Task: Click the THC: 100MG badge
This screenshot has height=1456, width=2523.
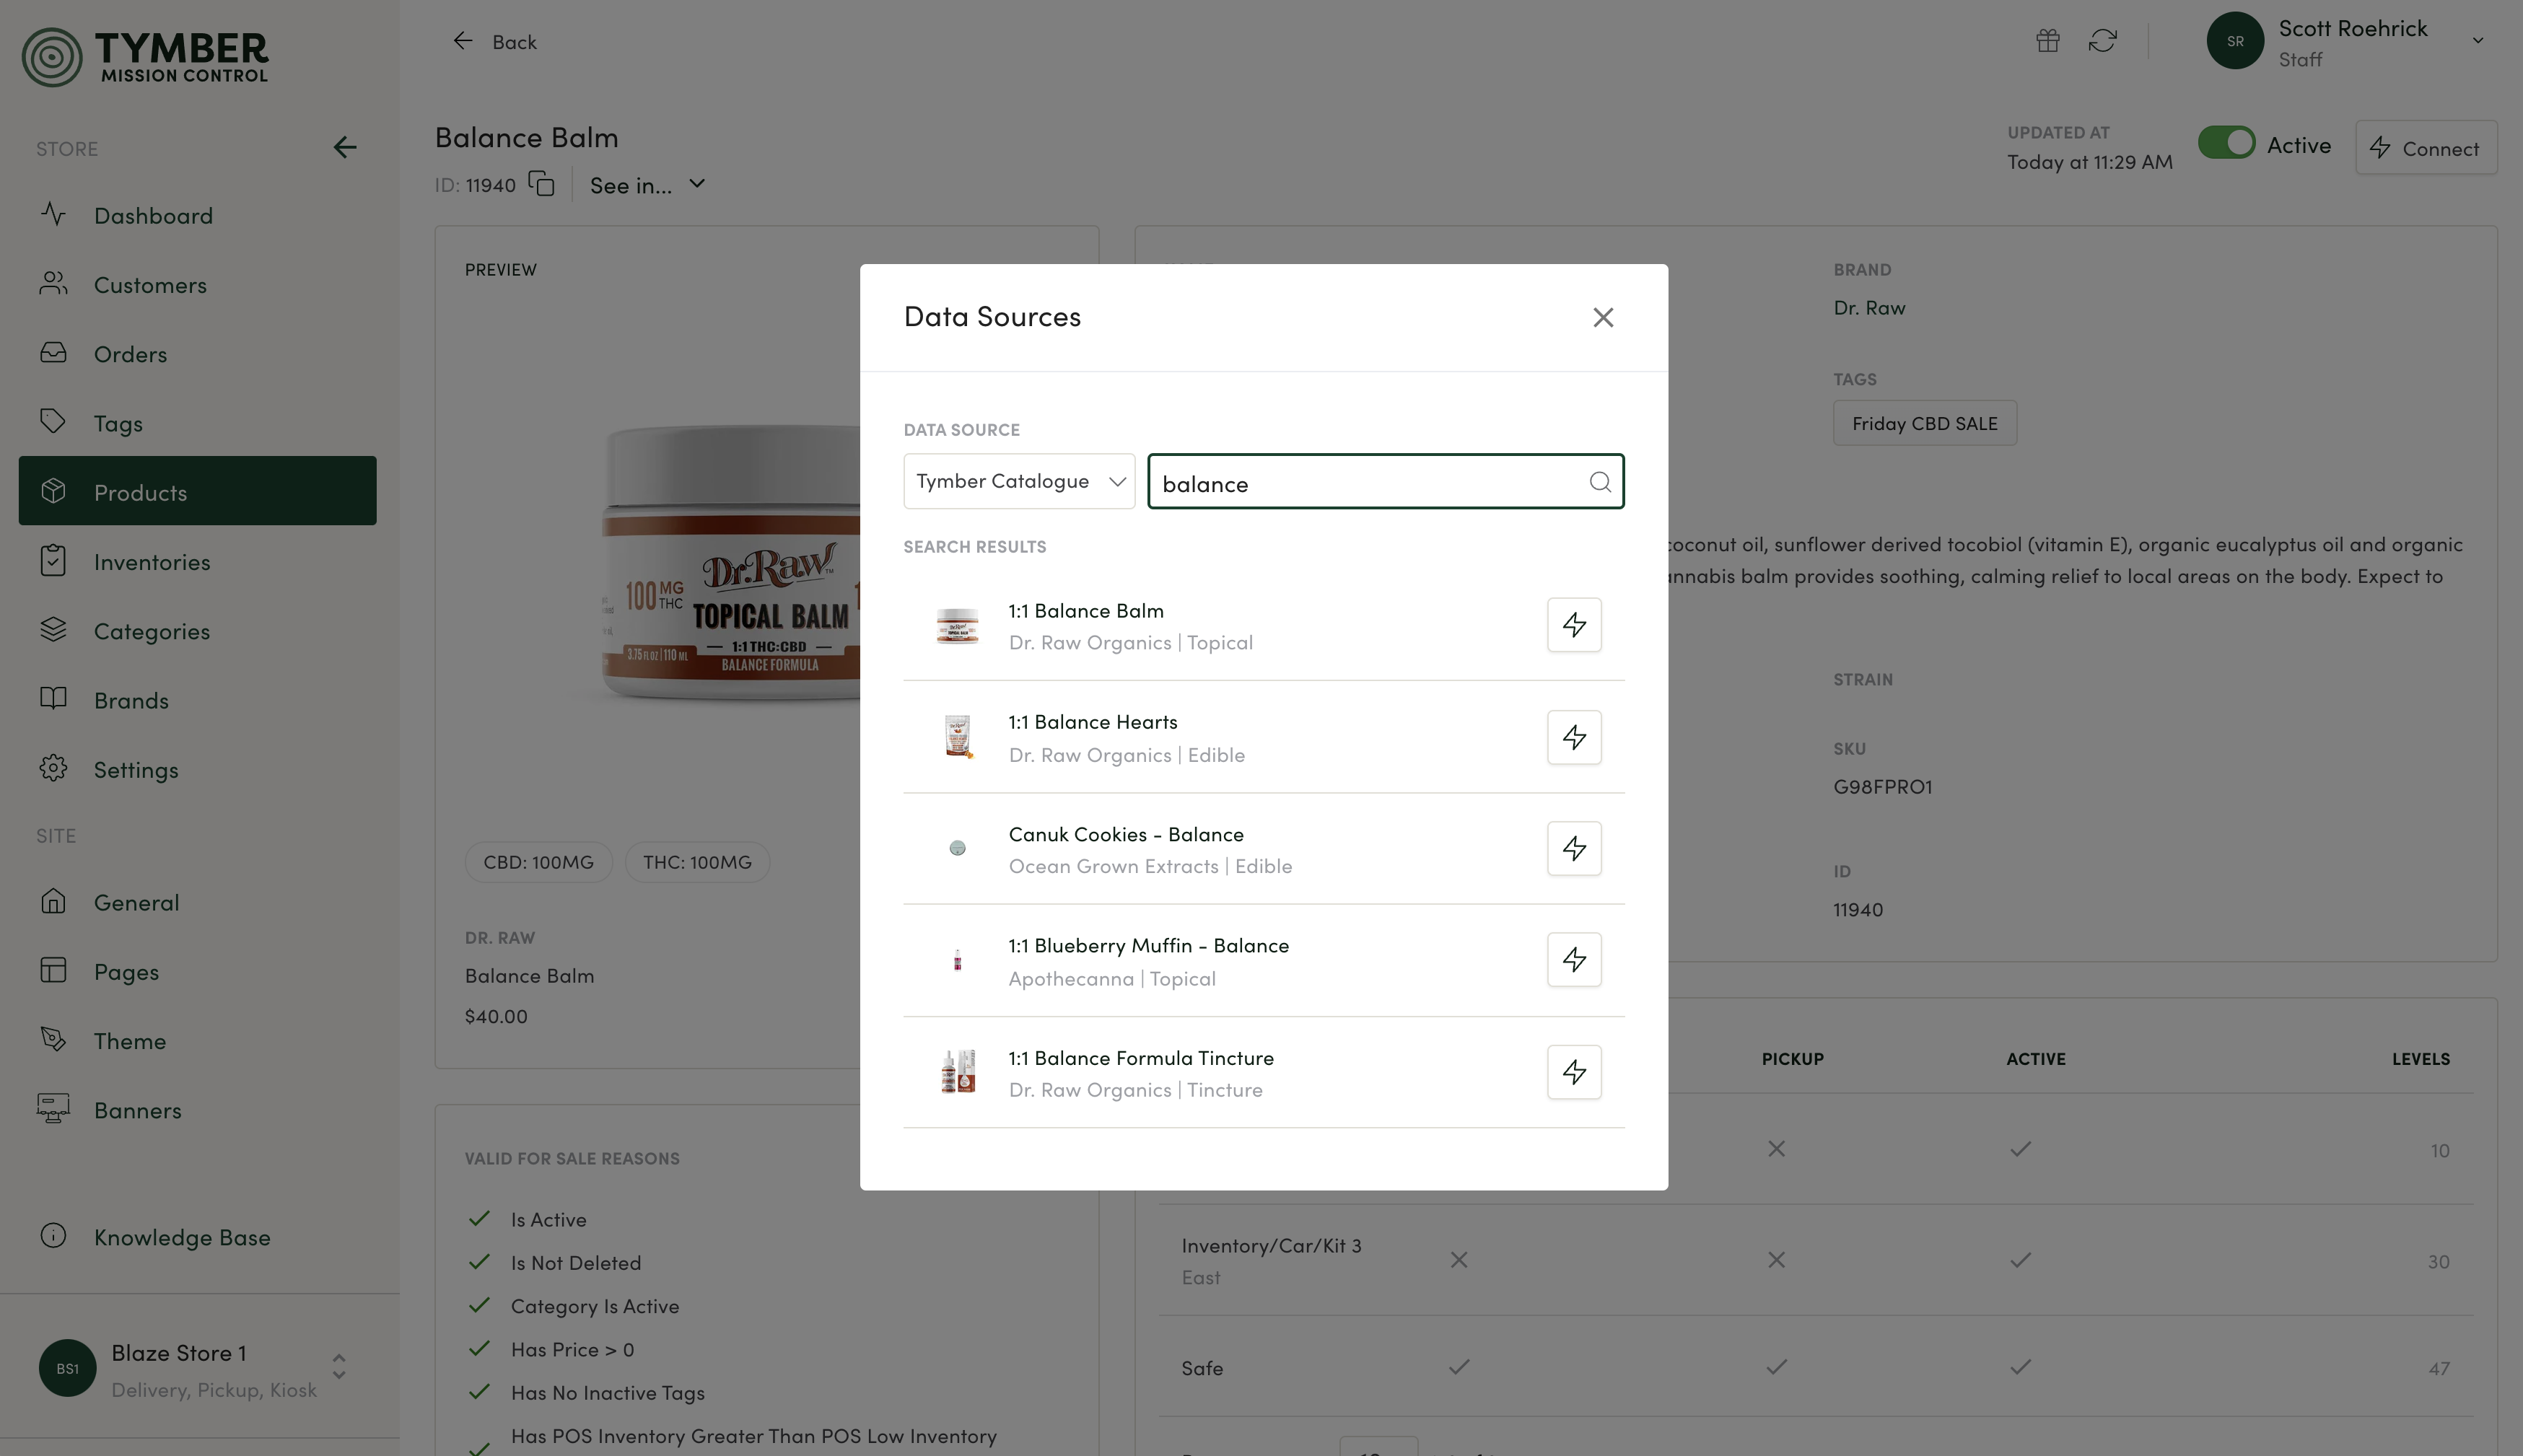Action: tap(697, 862)
